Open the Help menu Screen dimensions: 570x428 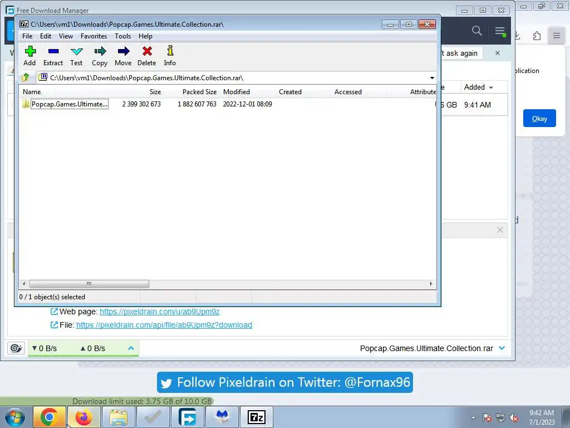[145, 36]
